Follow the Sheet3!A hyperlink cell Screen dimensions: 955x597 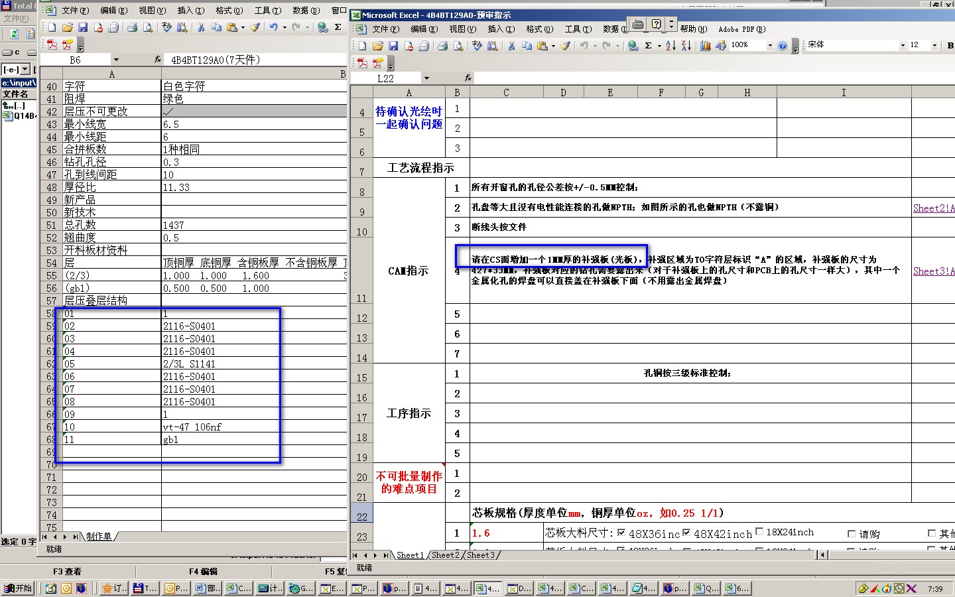933,271
